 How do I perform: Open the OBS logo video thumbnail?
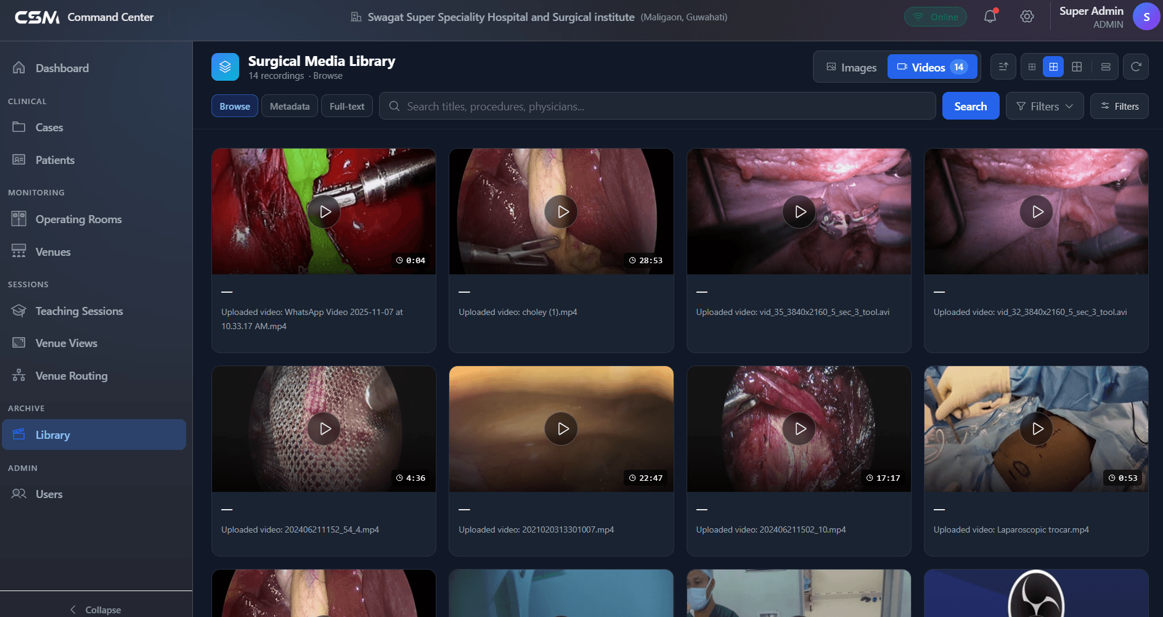click(1036, 593)
